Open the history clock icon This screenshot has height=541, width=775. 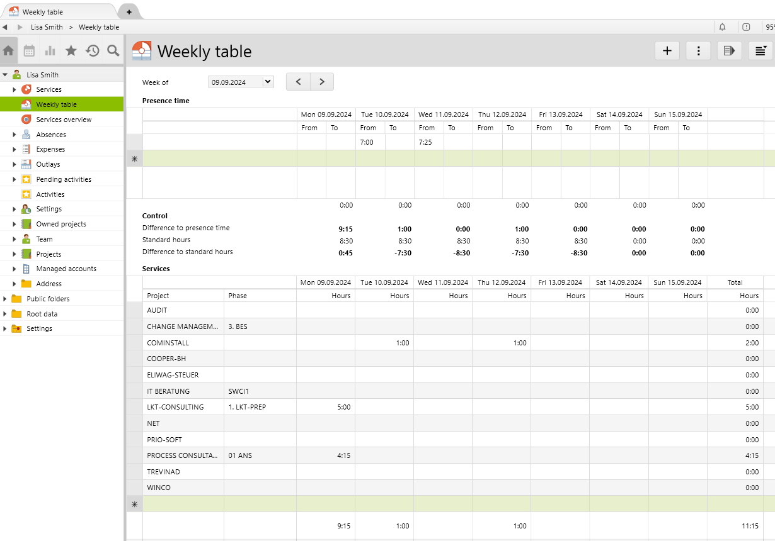coord(93,51)
